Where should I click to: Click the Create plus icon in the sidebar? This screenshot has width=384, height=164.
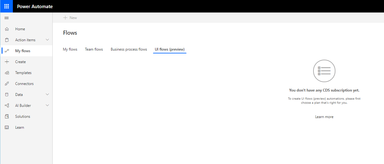coord(7,62)
